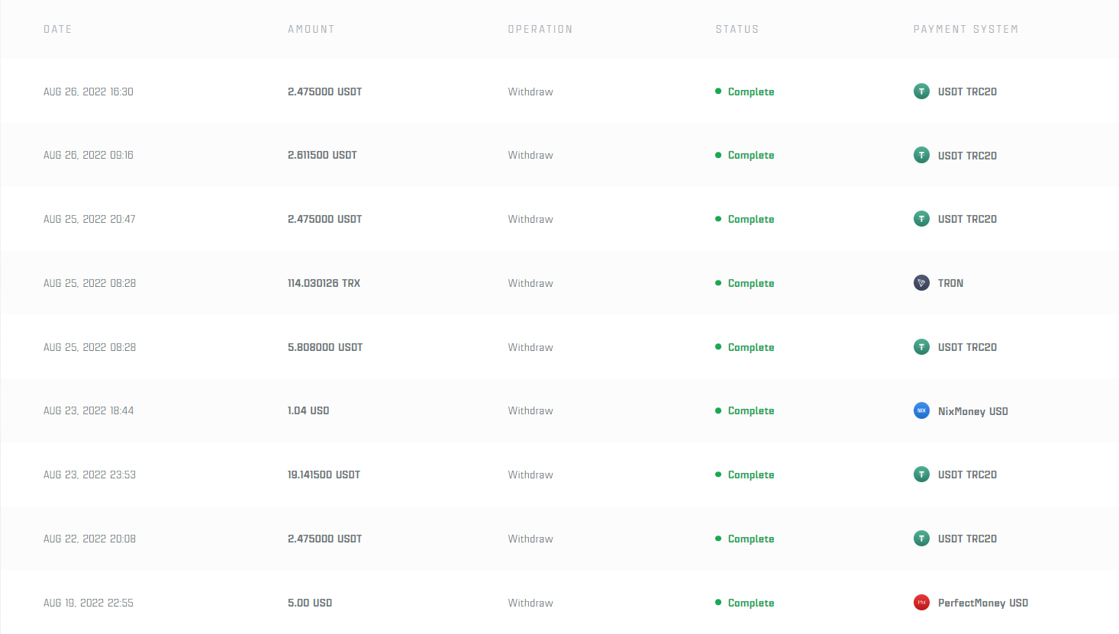The image size is (1119, 634).
Task: Click the OPERATION column header
Action: click(x=540, y=29)
